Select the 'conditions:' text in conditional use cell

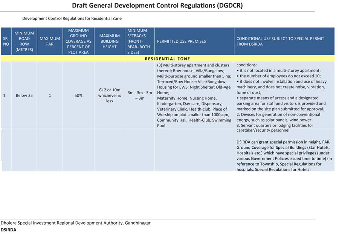tap(246, 65)
